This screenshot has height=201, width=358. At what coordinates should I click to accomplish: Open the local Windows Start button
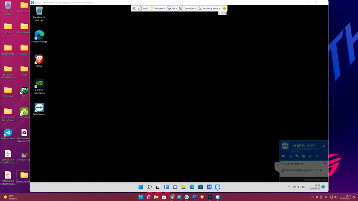pyautogui.click(x=141, y=197)
